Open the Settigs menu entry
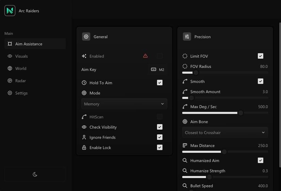Screen dimensions: 281x191 click(21, 93)
